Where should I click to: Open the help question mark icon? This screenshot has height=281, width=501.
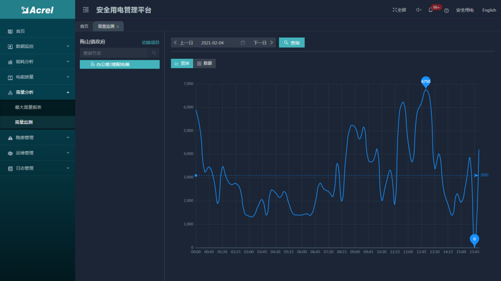pyautogui.click(x=446, y=10)
